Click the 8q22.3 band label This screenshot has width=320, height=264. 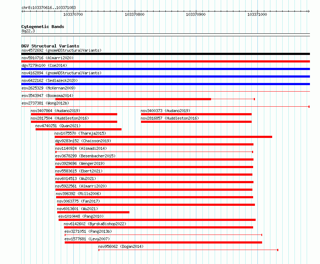(28, 31)
